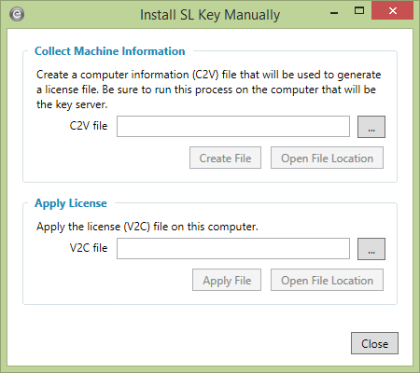
Task: Click the Apply File button
Action: [227, 280]
